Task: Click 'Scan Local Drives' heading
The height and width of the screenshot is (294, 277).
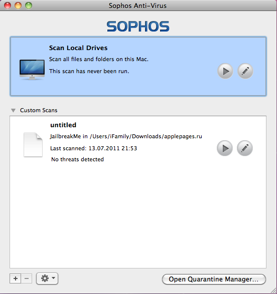Action: point(78,48)
